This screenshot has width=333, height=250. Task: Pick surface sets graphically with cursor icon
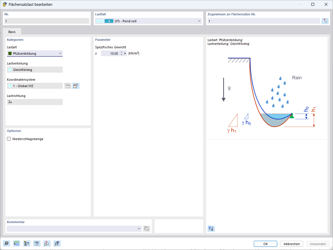point(325,21)
